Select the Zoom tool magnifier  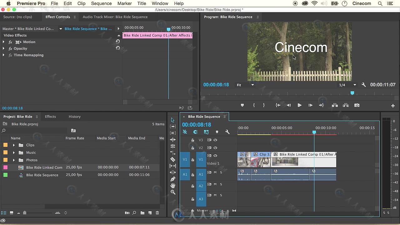(x=173, y=192)
